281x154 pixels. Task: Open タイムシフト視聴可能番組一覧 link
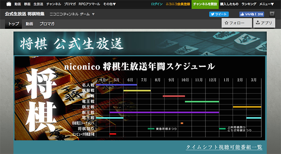224,147
